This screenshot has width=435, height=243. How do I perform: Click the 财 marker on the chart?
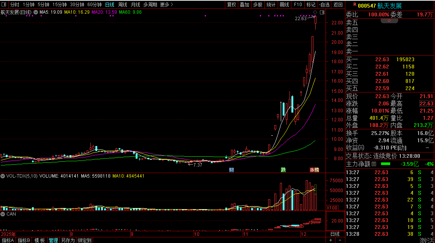[231, 170]
